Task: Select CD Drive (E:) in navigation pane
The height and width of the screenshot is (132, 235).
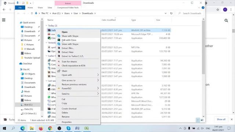Action: pos(30,113)
